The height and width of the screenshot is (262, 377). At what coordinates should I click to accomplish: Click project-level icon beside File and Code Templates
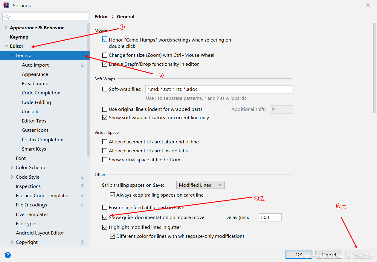(x=83, y=195)
